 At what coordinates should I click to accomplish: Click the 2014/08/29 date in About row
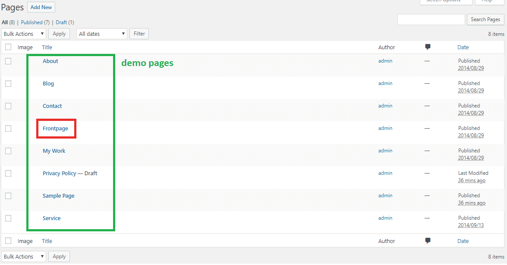471,68
